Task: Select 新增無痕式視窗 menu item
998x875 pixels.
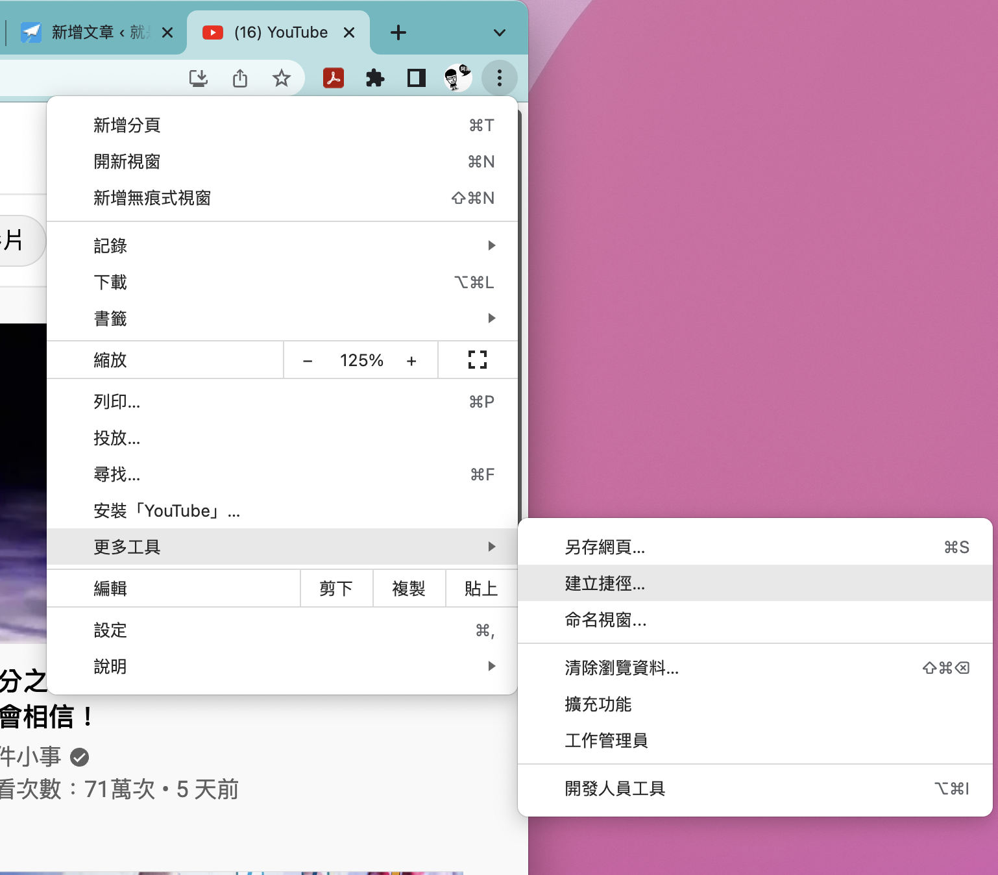Action: coord(282,198)
